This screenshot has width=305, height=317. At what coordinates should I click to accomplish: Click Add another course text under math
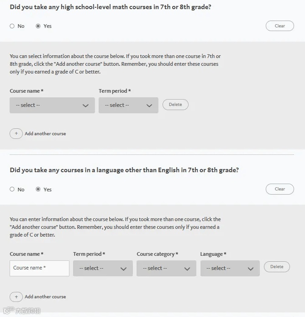pyautogui.click(x=45, y=134)
